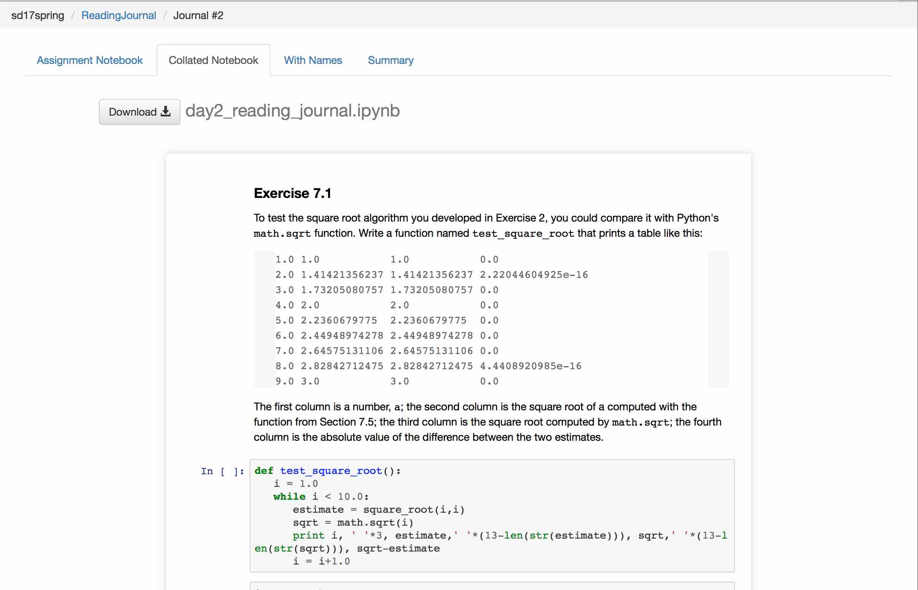The height and width of the screenshot is (590, 918).
Task: Click the download arrow icon
Action: (x=166, y=112)
